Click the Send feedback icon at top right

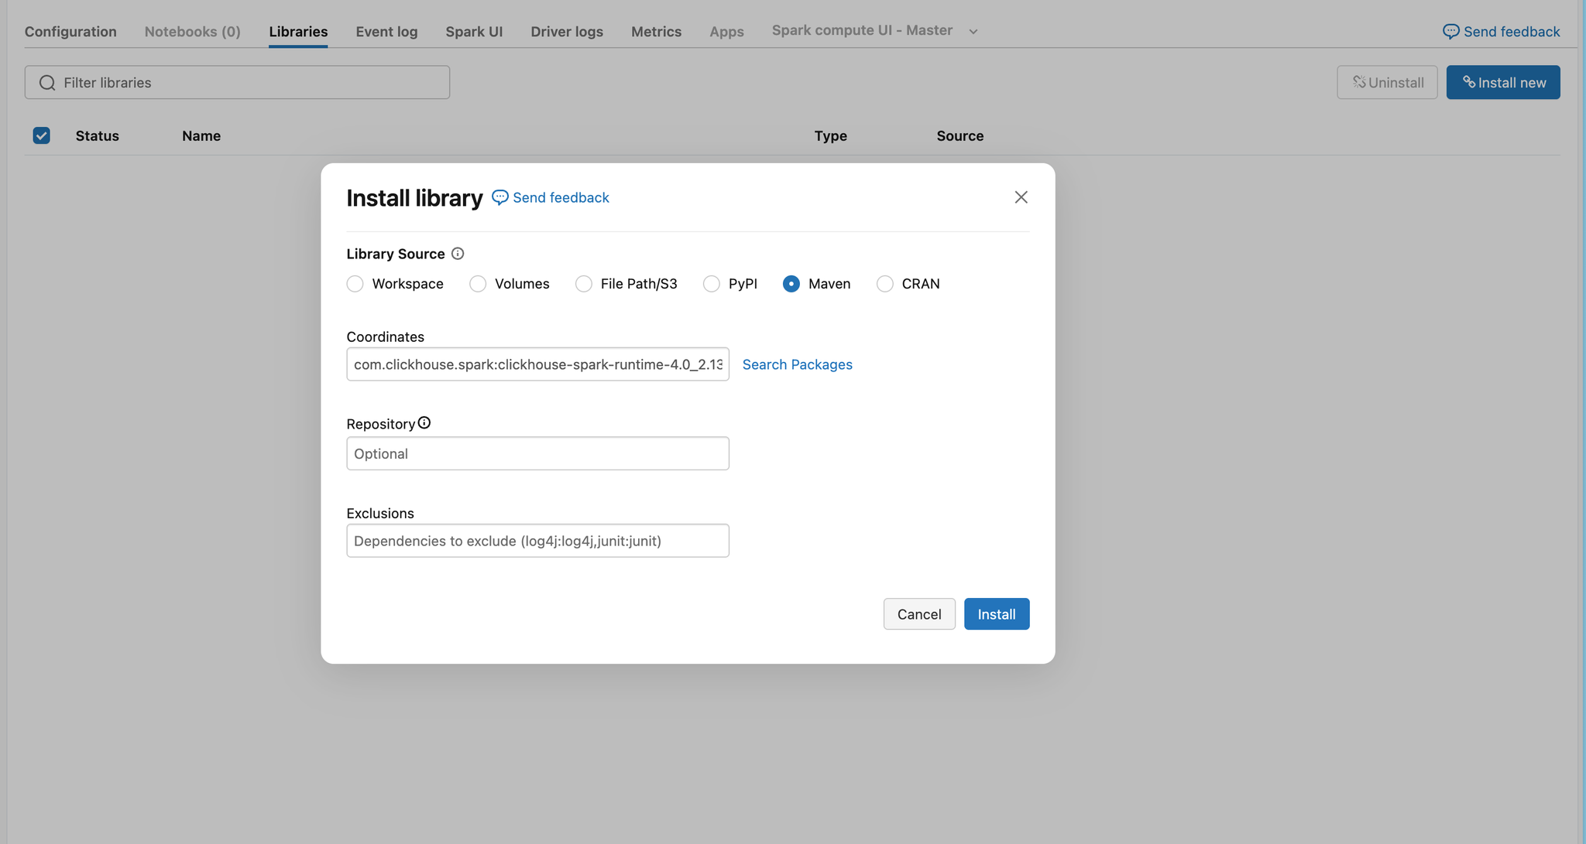(x=1450, y=31)
